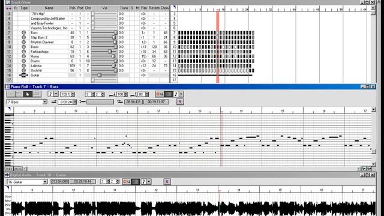Click the Vol column header
This screenshot has width=384, height=216.
click(x=104, y=8)
